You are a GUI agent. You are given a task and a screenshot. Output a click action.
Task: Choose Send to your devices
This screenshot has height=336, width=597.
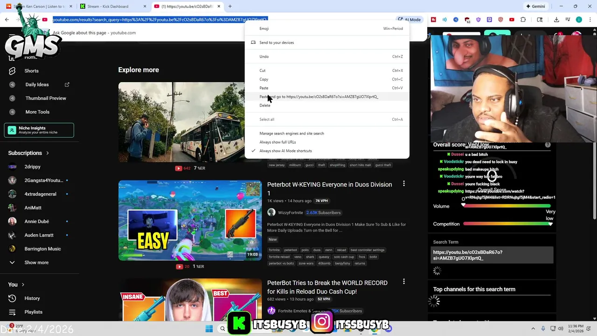[x=327, y=42]
